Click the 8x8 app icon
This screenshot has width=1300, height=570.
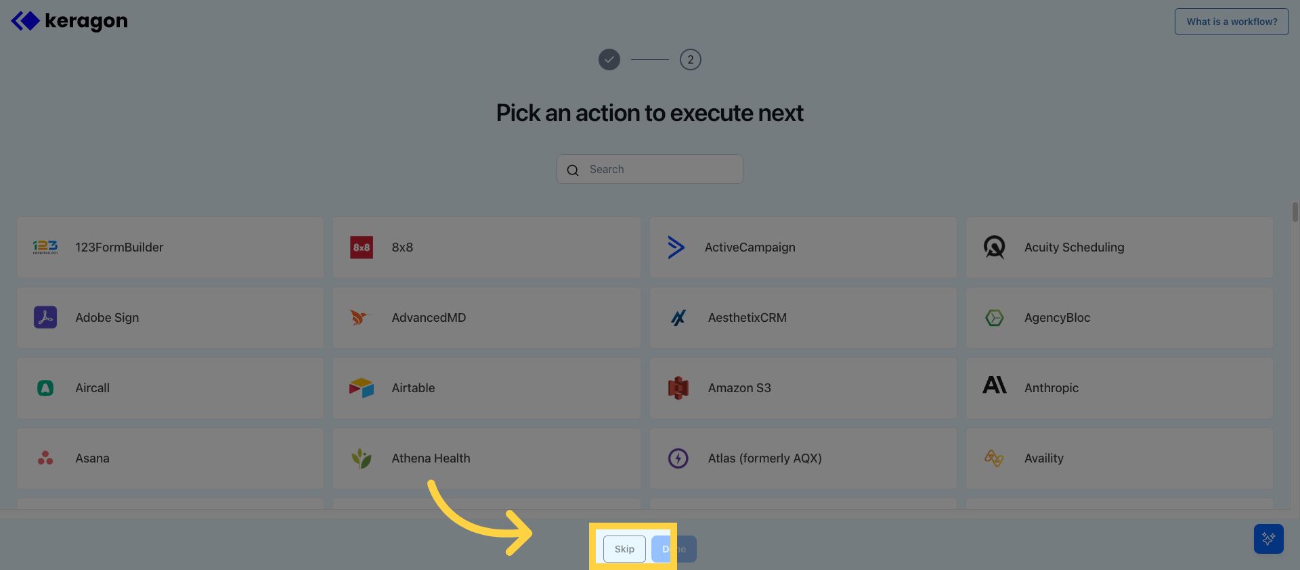[362, 247]
